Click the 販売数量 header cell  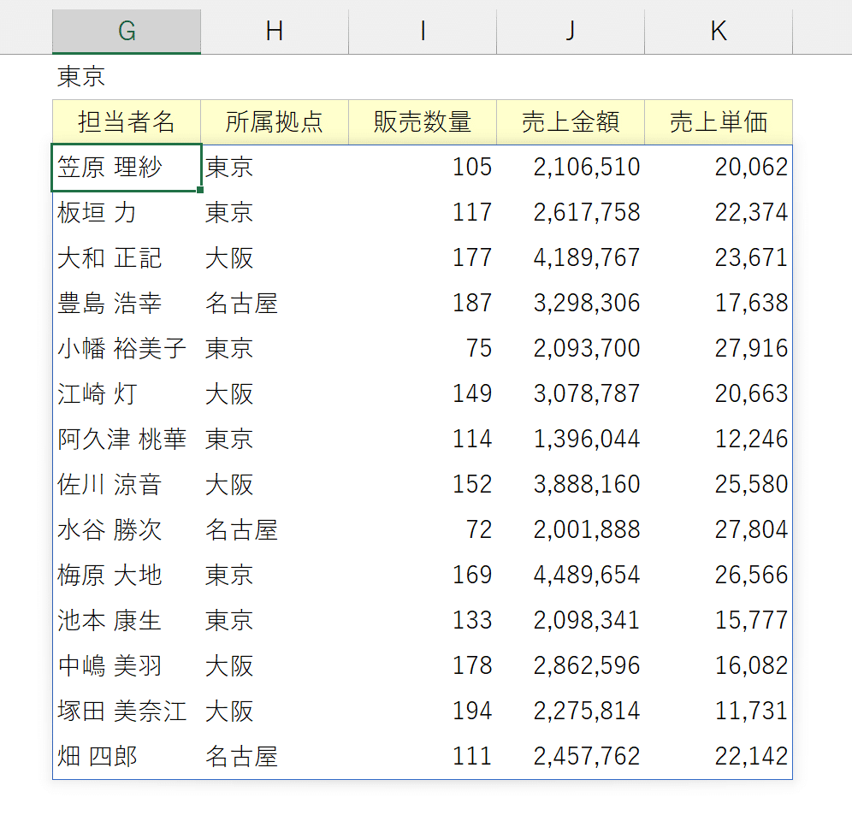pos(423,121)
